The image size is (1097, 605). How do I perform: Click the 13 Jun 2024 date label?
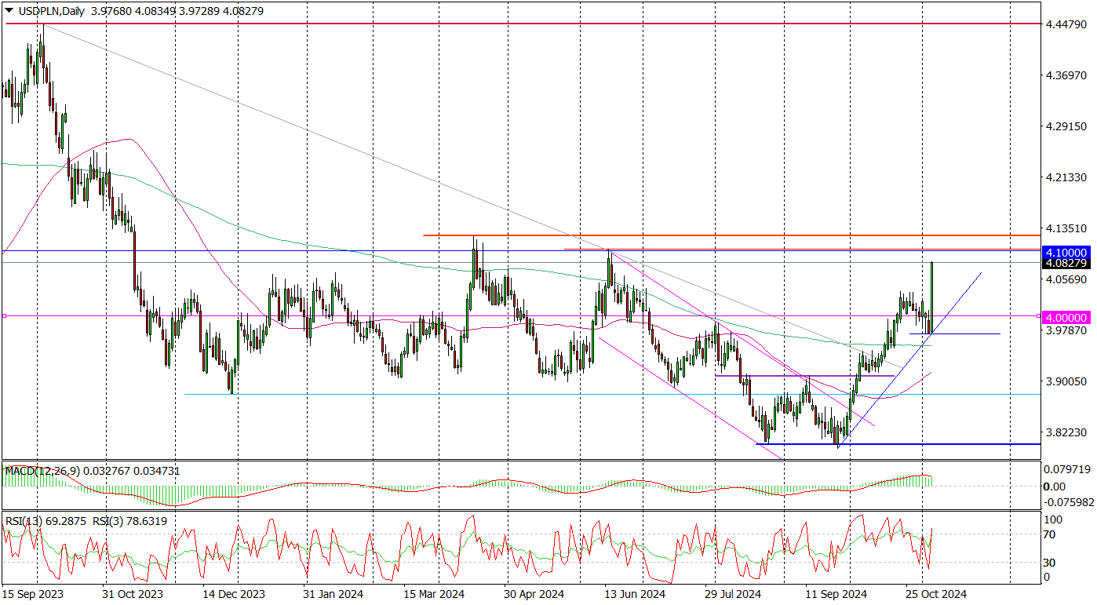635,594
